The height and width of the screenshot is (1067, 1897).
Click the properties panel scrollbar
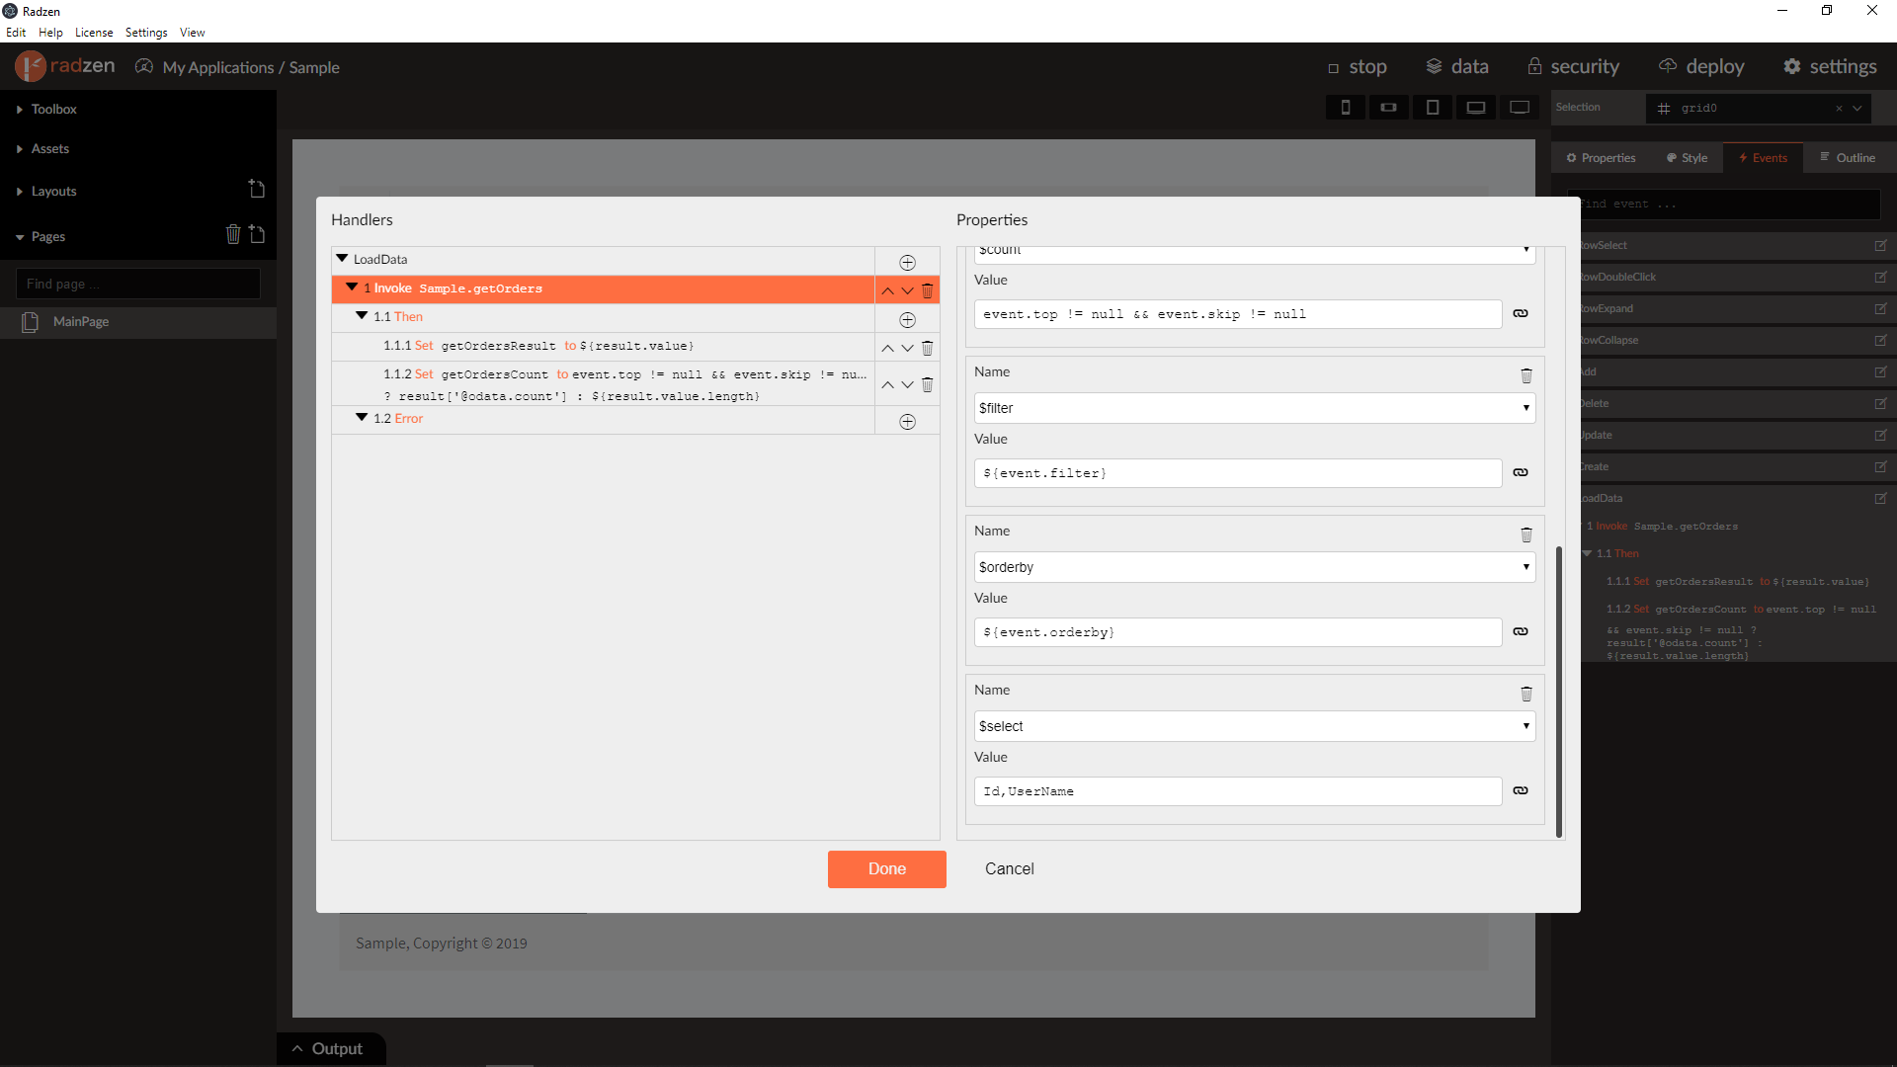(1558, 692)
